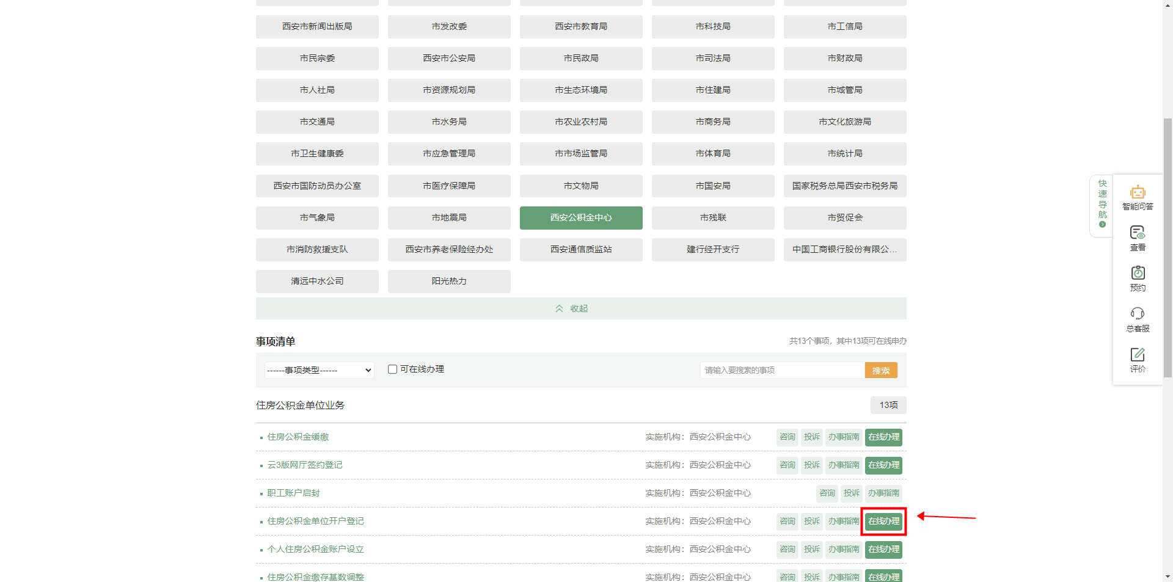Click 咨询 for 云3版网厅签约登记
Screen dimensions: 1173x582
tap(787, 465)
